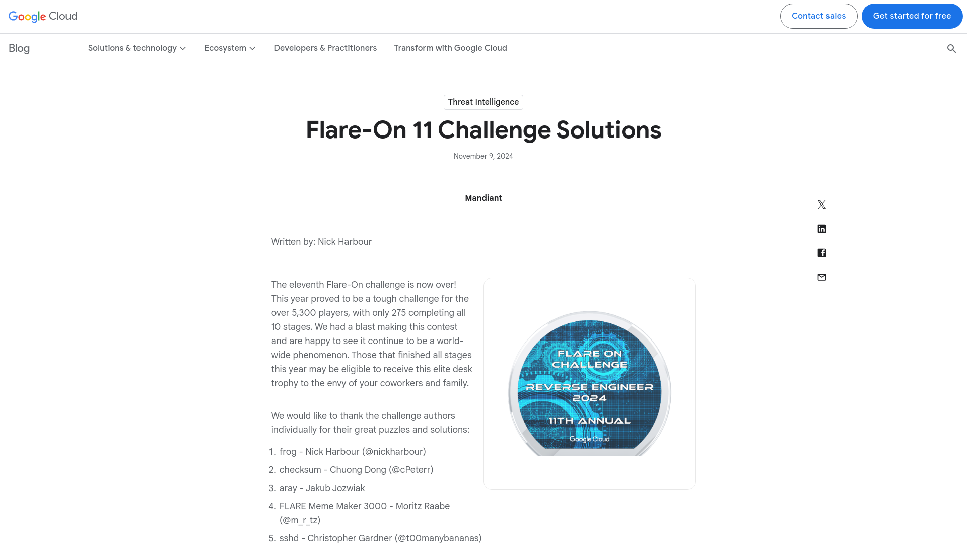Click the Google Cloud badge thumbnail

[x=590, y=383]
